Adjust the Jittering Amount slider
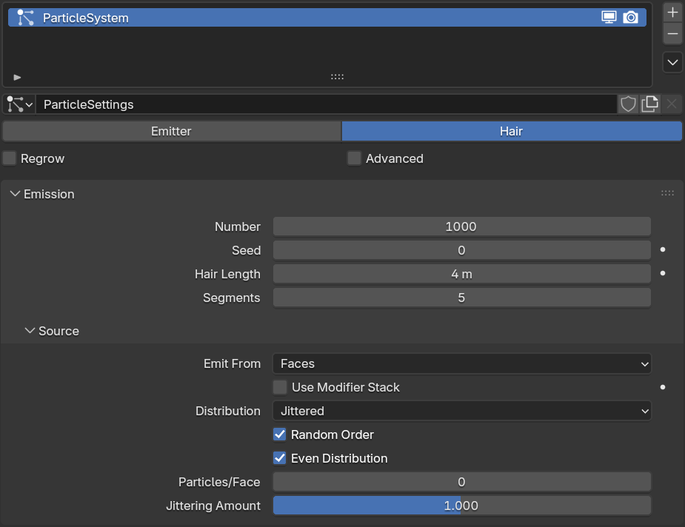 click(462, 506)
